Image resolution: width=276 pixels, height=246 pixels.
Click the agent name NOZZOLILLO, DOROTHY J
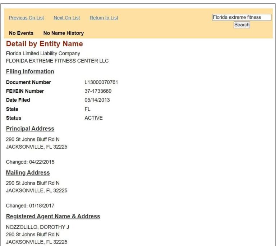[37, 227]
